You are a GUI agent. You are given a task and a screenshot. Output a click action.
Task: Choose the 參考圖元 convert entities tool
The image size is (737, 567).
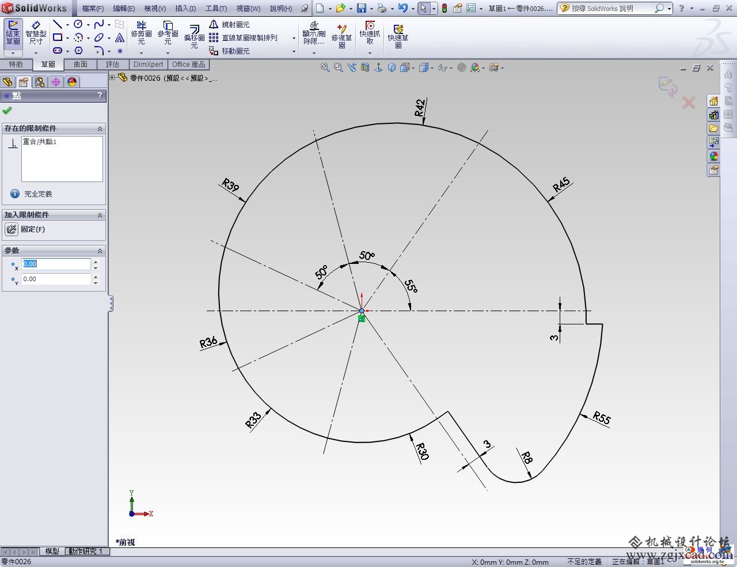coord(168,33)
